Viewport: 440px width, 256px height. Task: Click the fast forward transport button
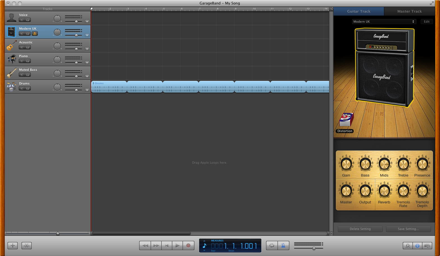click(156, 246)
